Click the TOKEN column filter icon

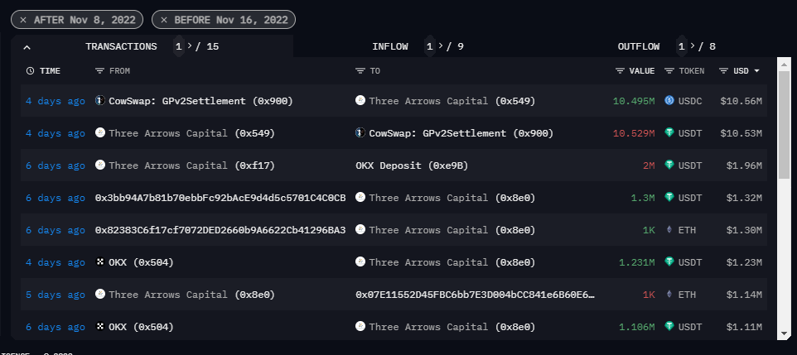coord(669,71)
